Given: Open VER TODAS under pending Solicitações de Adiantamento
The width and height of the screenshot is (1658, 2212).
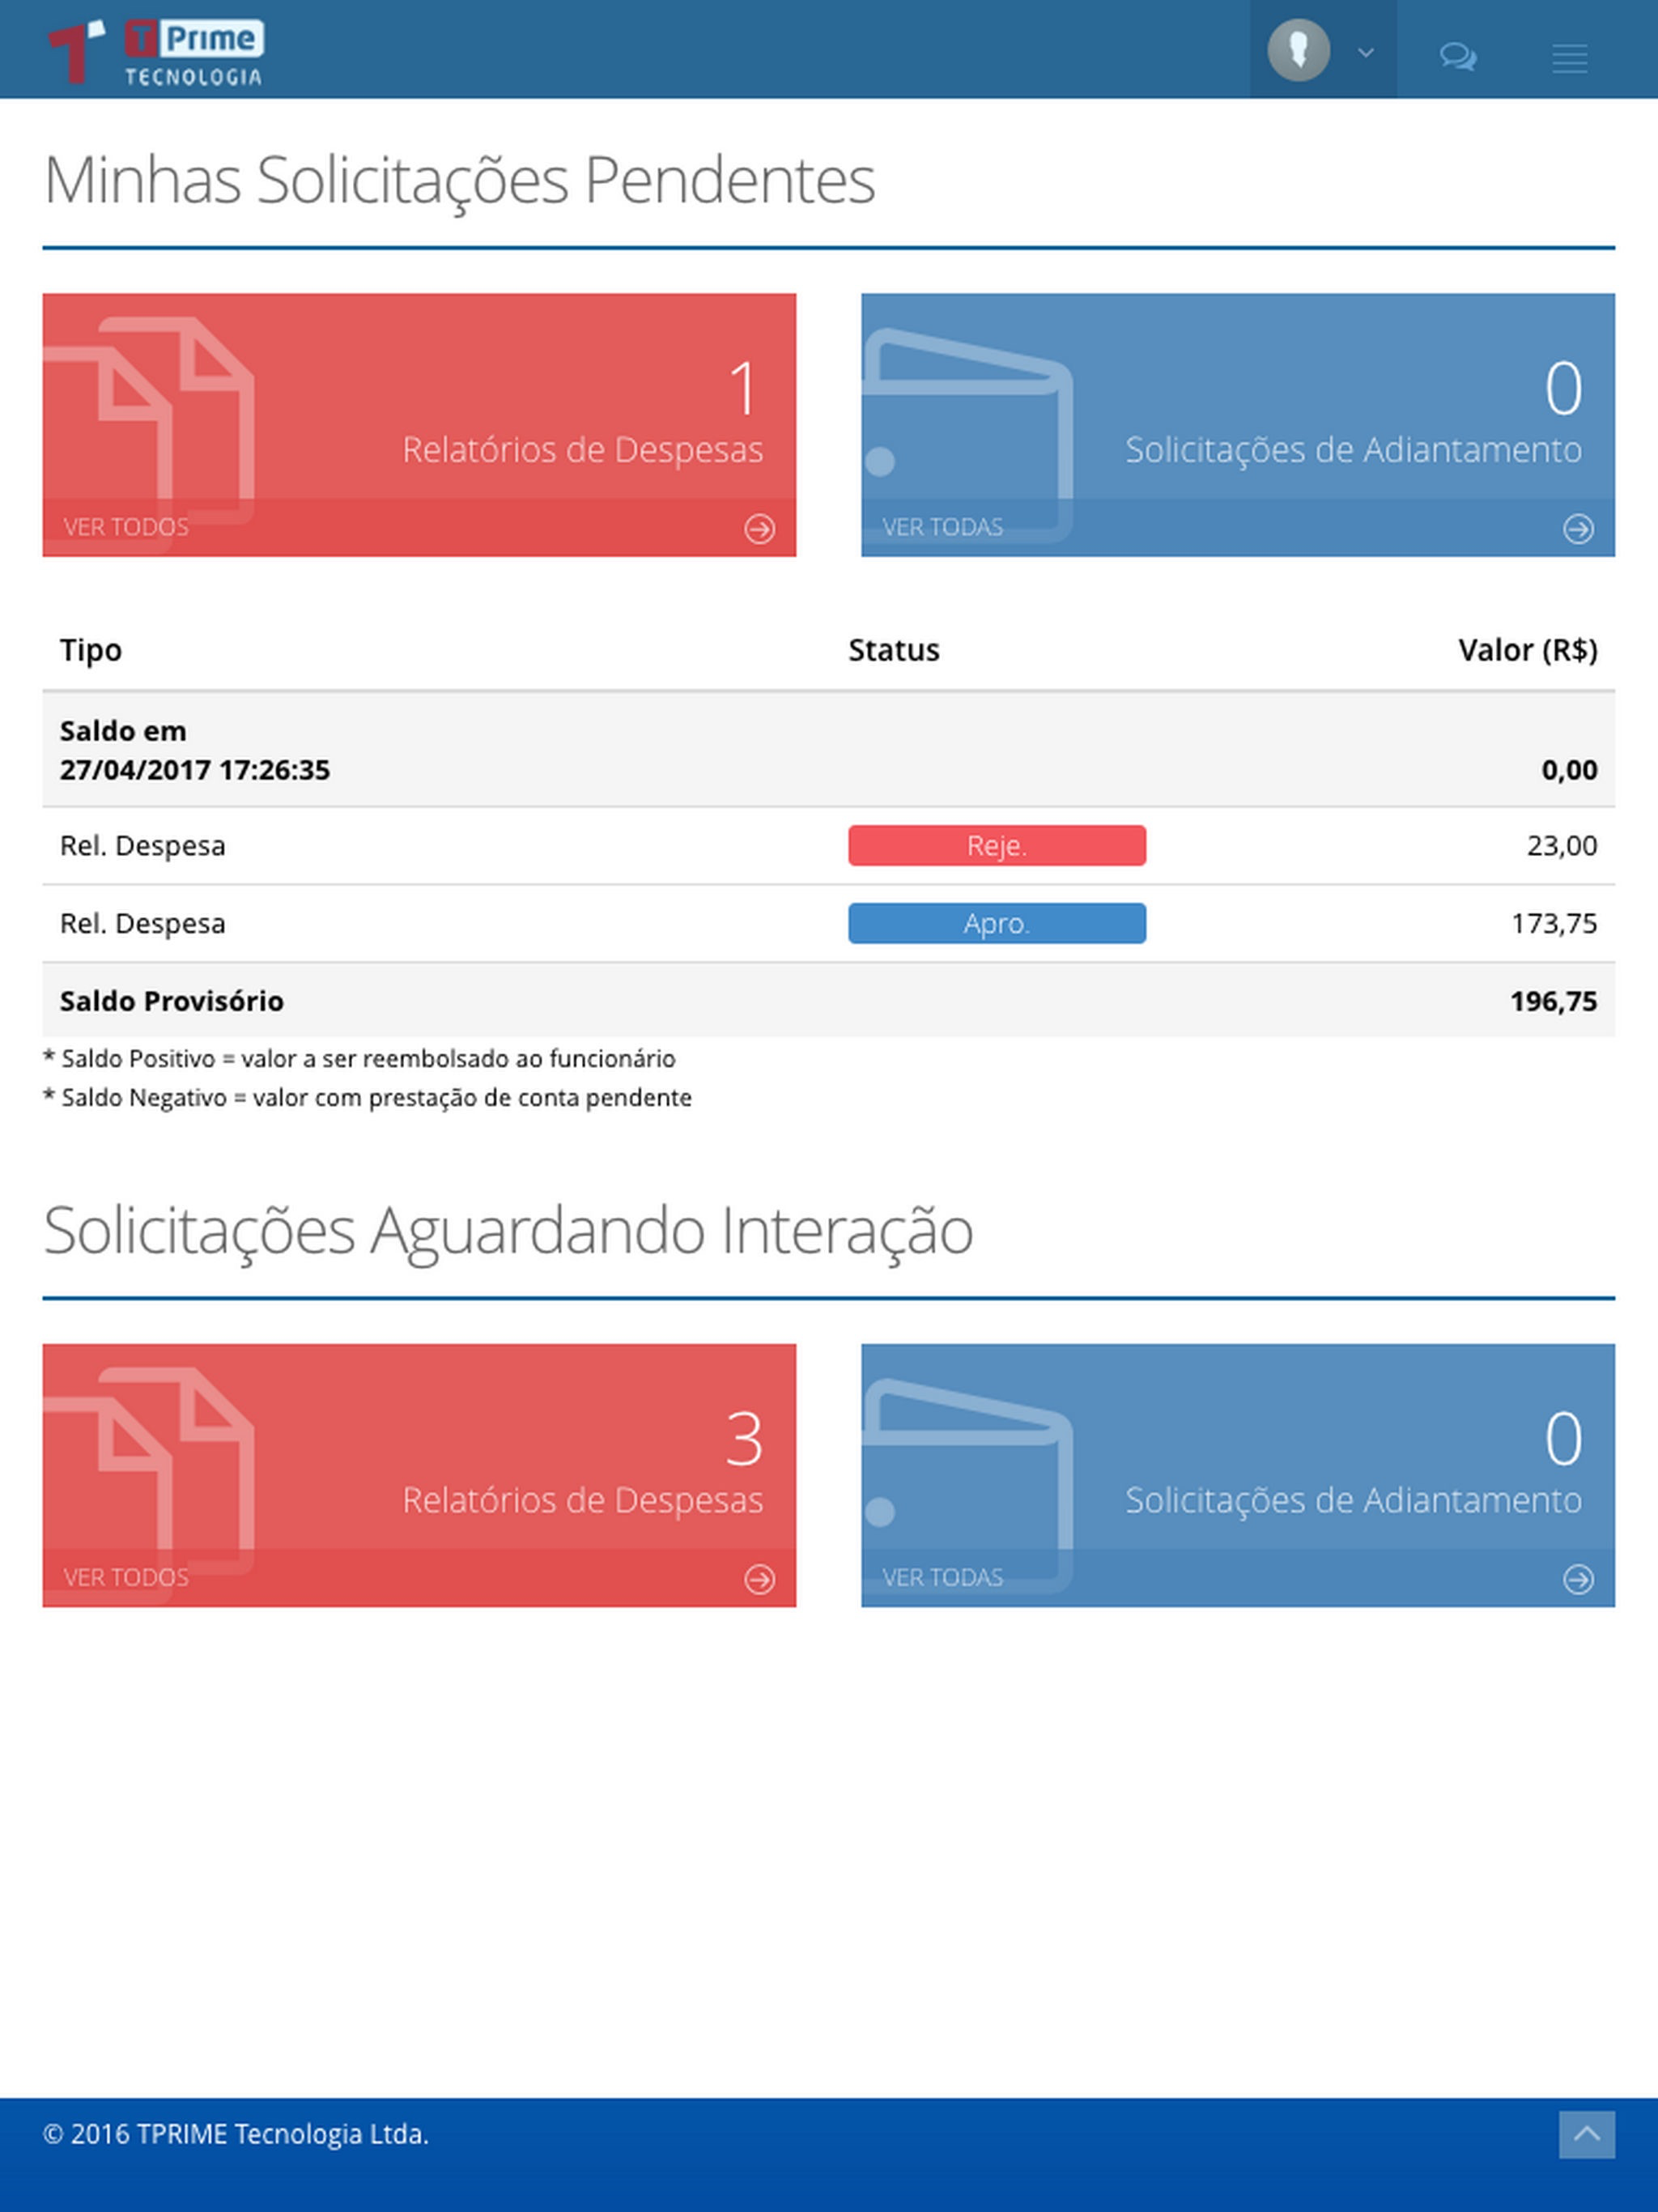Looking at the screenshot, I should [942, 527].
